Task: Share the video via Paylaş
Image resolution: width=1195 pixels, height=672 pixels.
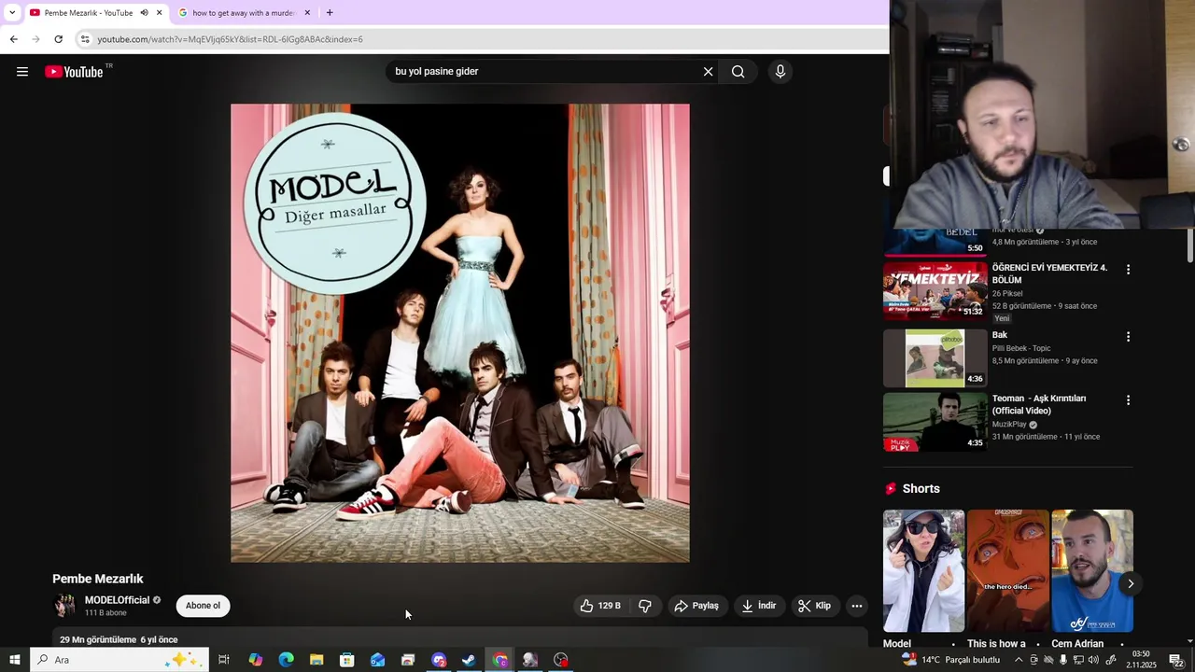Action: coord(697,606)
